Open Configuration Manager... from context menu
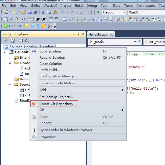Image resolution: width=165 pixels, height=165 pixels. click(78, 76)
